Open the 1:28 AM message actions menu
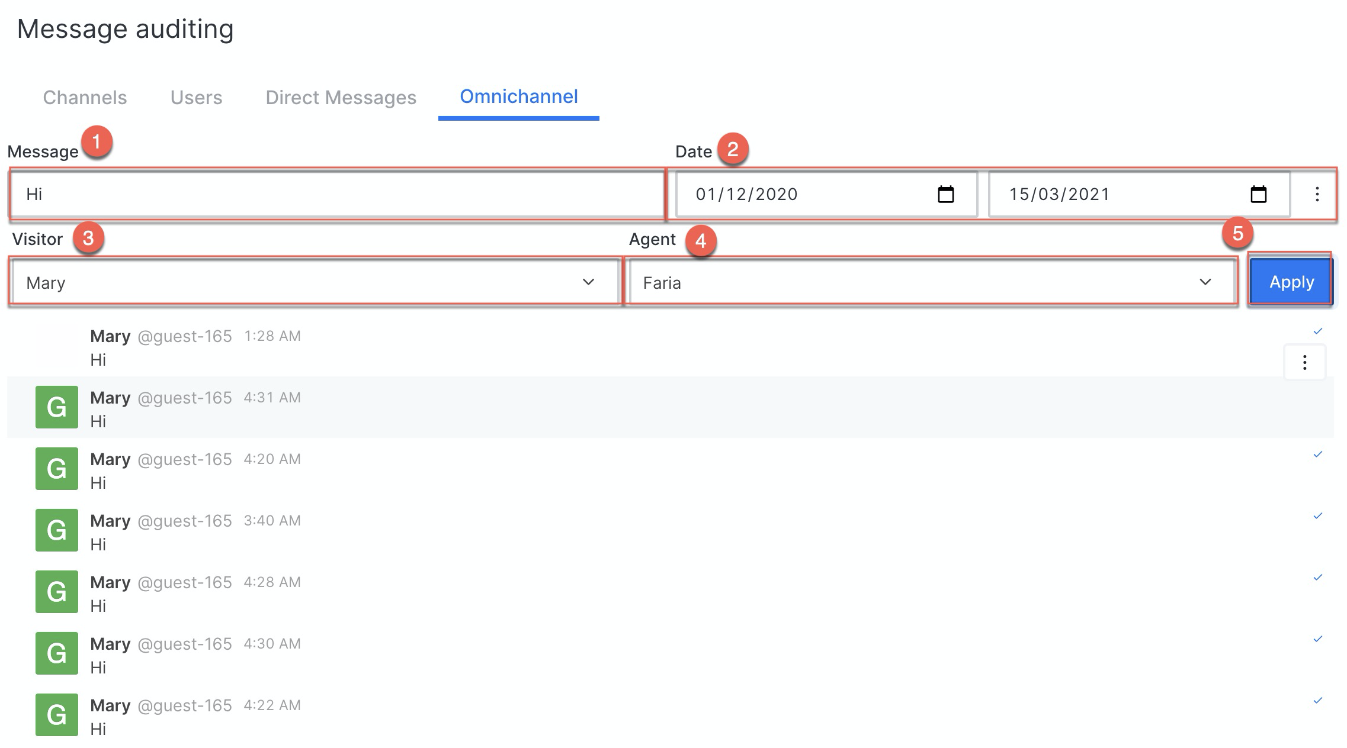 (1304, 362)
